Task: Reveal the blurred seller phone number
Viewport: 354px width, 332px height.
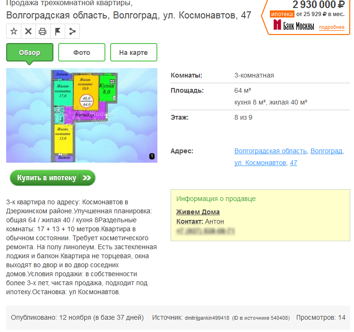Action: 206,231
